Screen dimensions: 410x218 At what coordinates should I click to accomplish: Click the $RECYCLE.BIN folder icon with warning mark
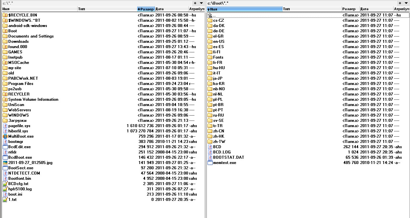(5, 15)
